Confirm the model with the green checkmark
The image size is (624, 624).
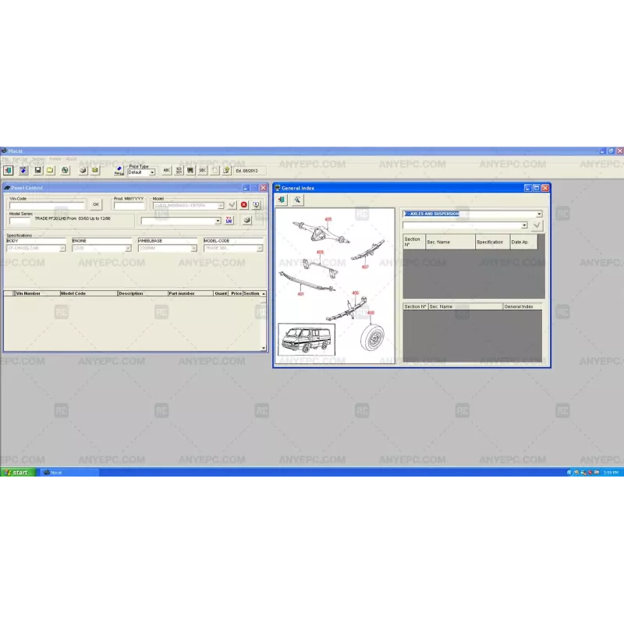(232, 204)
